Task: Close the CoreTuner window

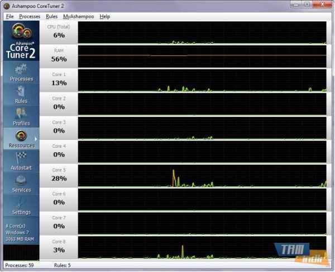Action: [322, 4]
